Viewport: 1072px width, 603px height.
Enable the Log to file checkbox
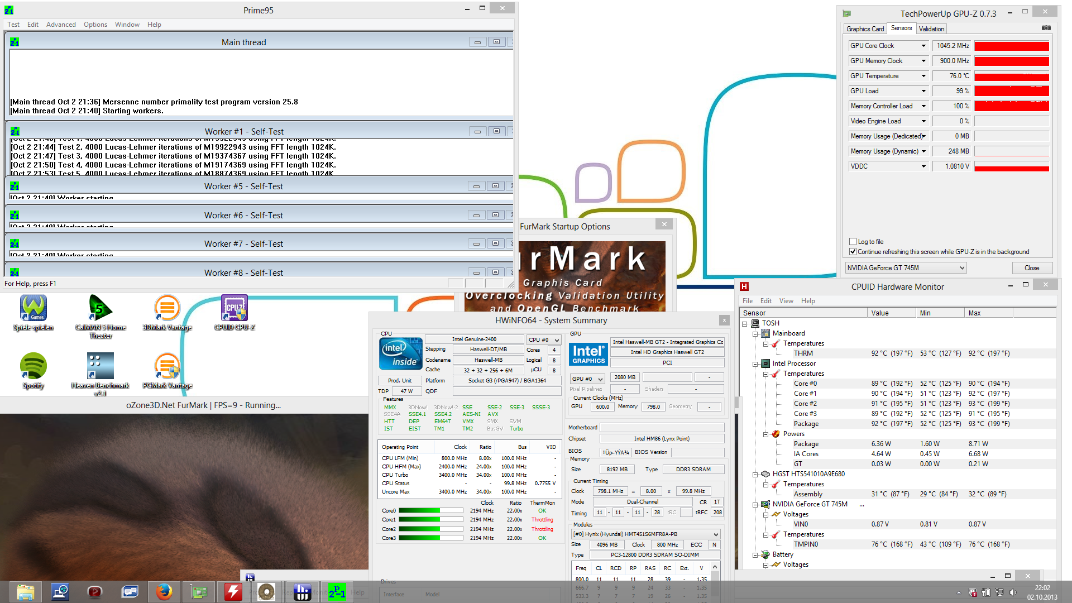(x=853, y=242)
